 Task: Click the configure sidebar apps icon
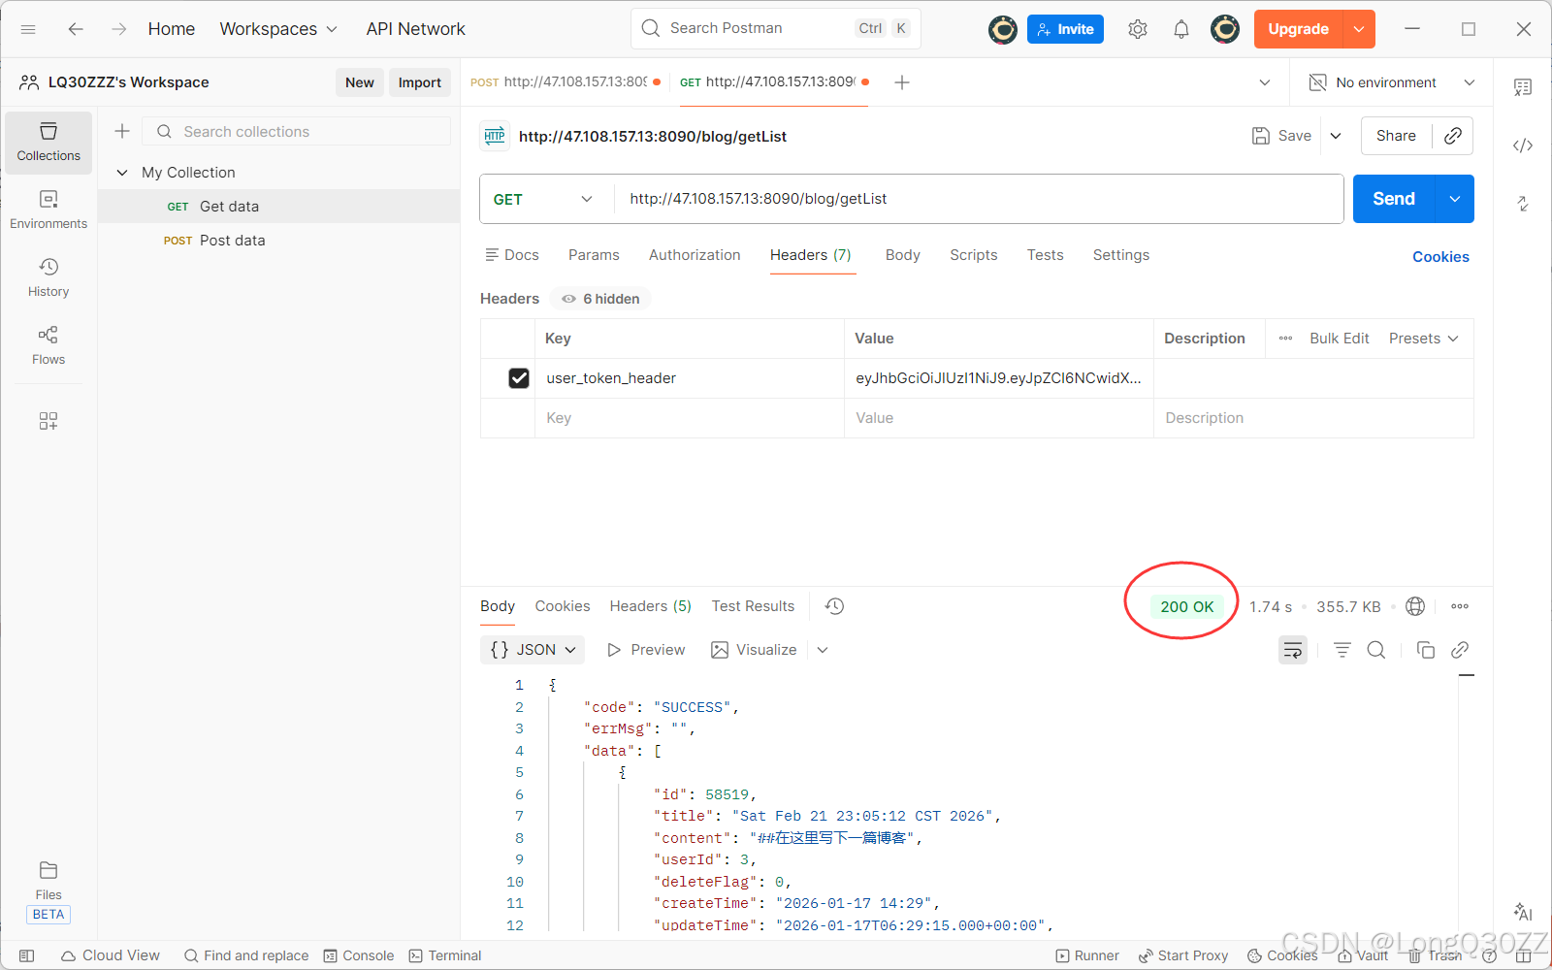pos(48,421)
